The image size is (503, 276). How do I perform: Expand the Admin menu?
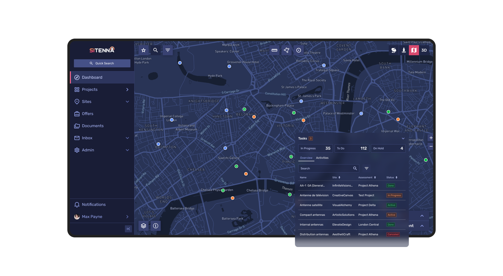point(127,150)
